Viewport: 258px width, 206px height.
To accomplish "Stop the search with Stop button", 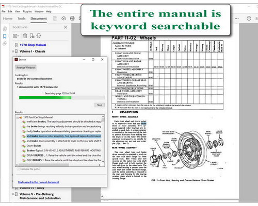I will 100,105.
